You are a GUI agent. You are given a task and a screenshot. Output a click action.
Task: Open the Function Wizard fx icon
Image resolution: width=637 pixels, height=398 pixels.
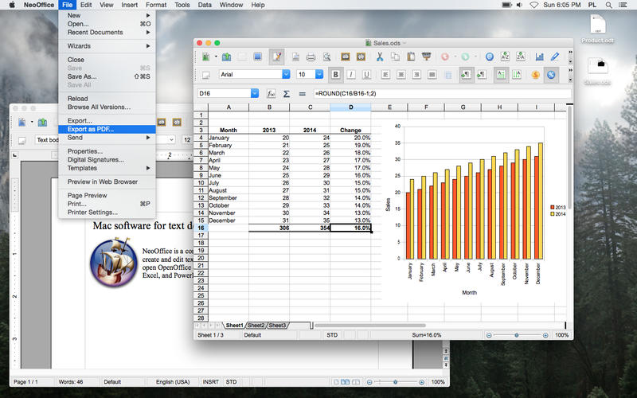[x=271, y=94]
